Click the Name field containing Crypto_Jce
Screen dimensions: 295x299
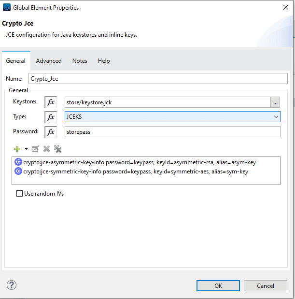(x=158, y=79)
